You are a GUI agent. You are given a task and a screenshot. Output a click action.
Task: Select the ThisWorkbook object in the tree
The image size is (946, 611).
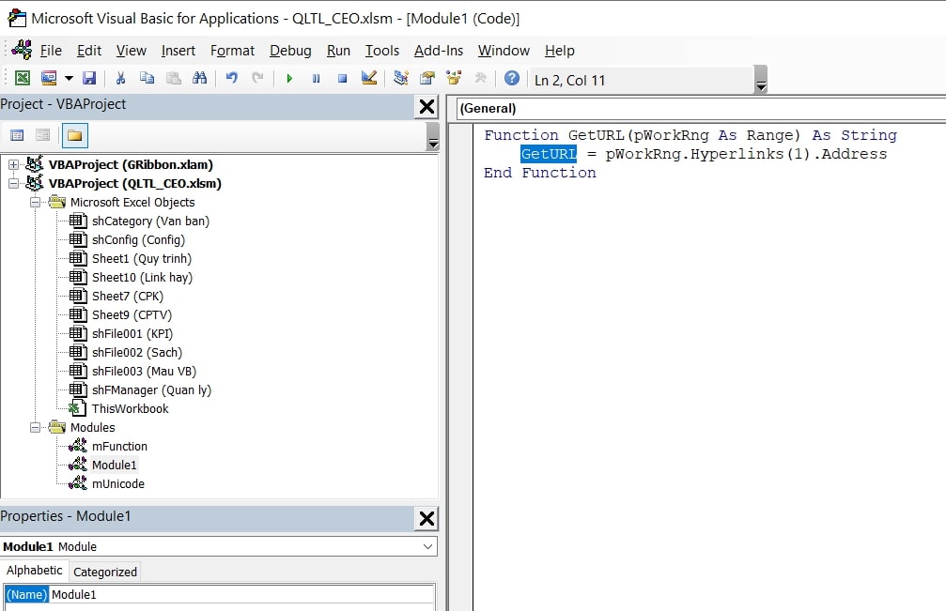click(130, 409)
